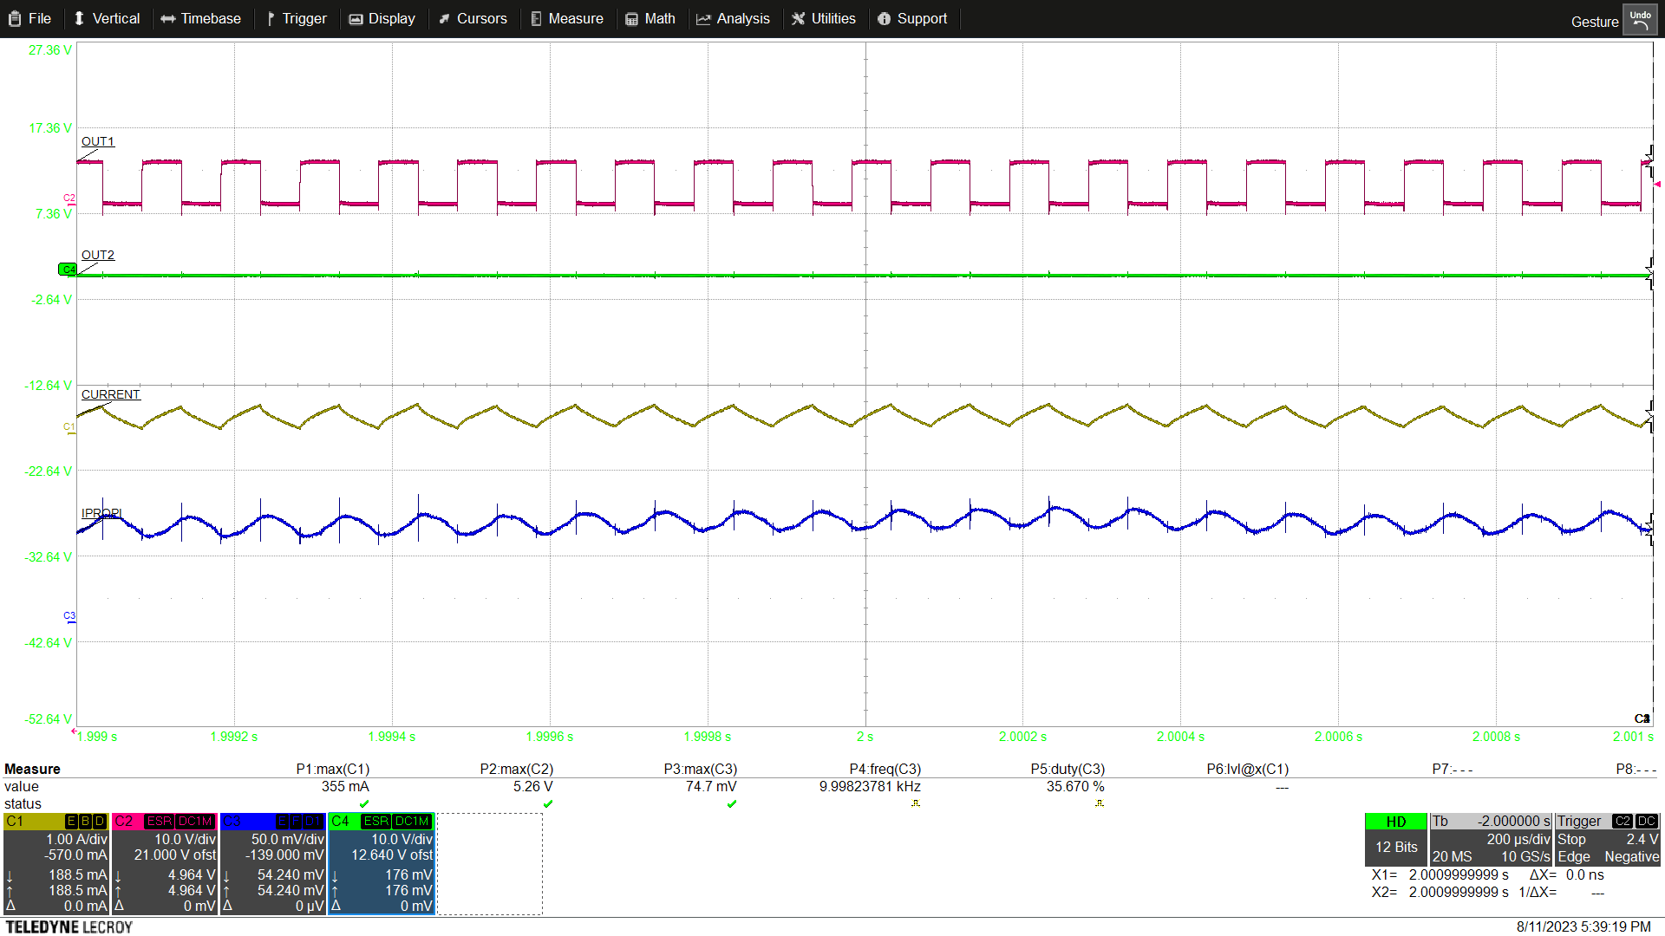This screenshot has height=936, width=1665.
Task: Open the Measure menu
Action: click(x=566, y=19)
